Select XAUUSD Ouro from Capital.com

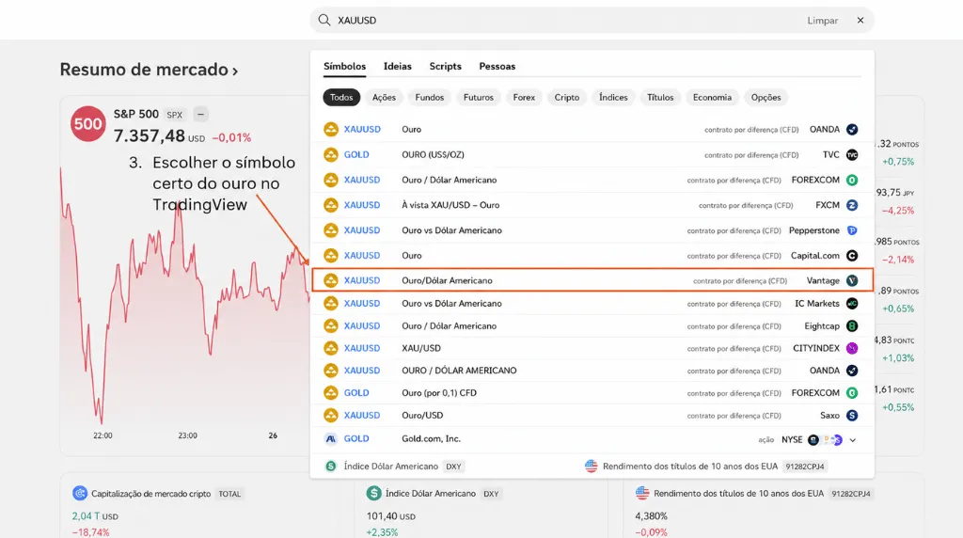pos(592,256)
